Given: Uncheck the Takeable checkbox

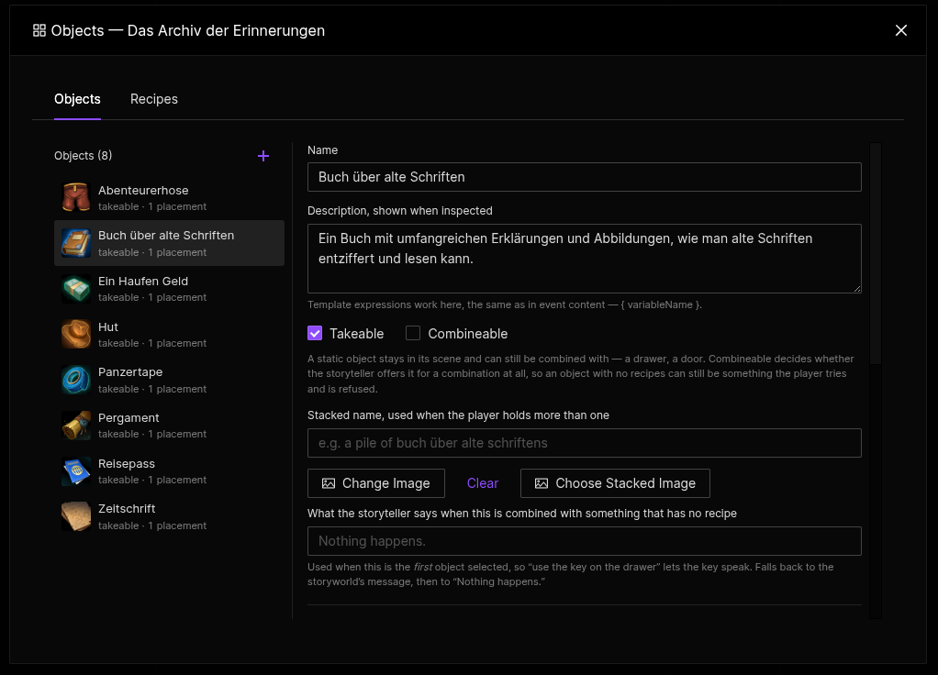Looking at the screenshot, I should 315,333.
